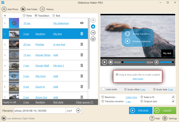Apply to all Random transition
The image size is (179, 122).
click(40, 102)
